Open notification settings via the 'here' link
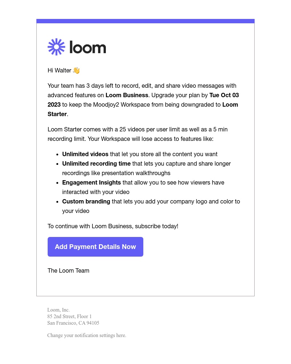The width and height of the screenshot is (291, 364). click(x=121, y=335)
